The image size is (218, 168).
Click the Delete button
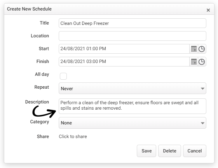(x=169, y=151)
